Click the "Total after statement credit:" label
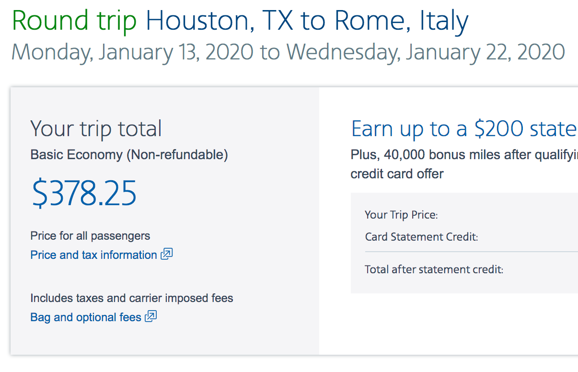 pos(434,269)
